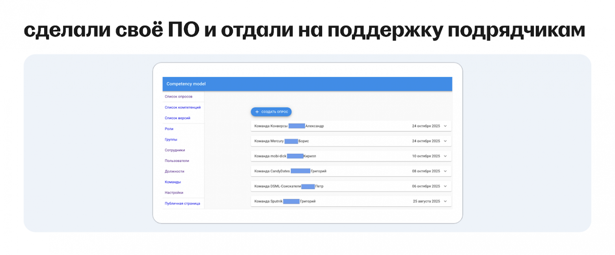
Task: Open the Группы section
Action: 171,139
